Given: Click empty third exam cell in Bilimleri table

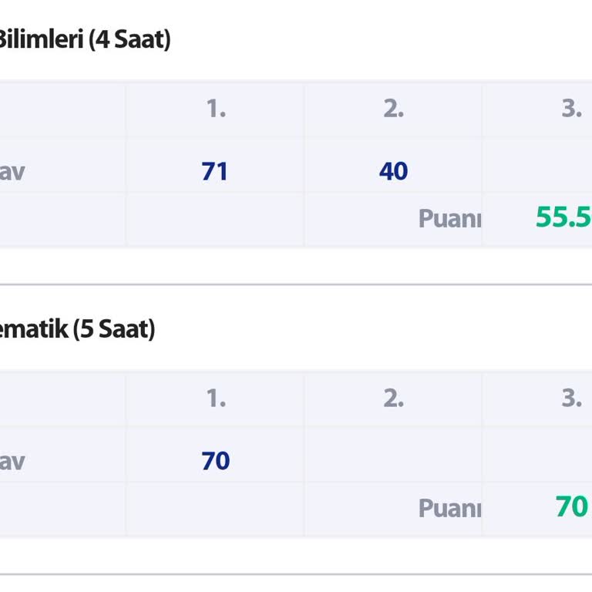Looking at the screenshot, I should point(537,165).
